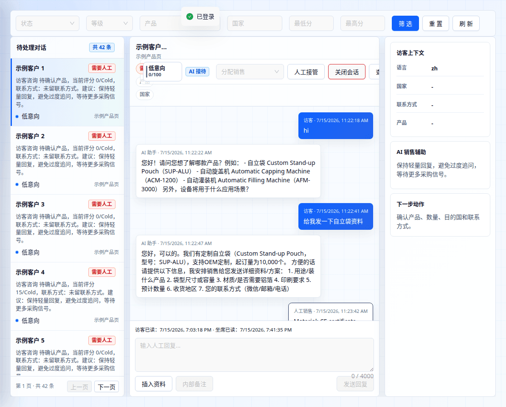Click the 访客上下文 panel title
Screen dimensions: 506x407
[410, 53]
